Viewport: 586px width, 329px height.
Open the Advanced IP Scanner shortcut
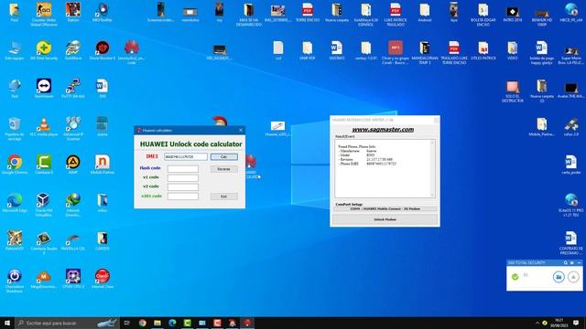(73, 129)
